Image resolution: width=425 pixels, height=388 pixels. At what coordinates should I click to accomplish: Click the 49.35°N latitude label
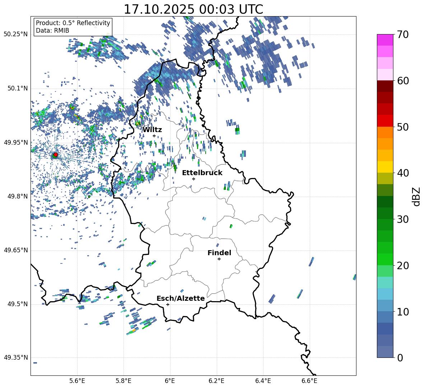pos(16,357)
